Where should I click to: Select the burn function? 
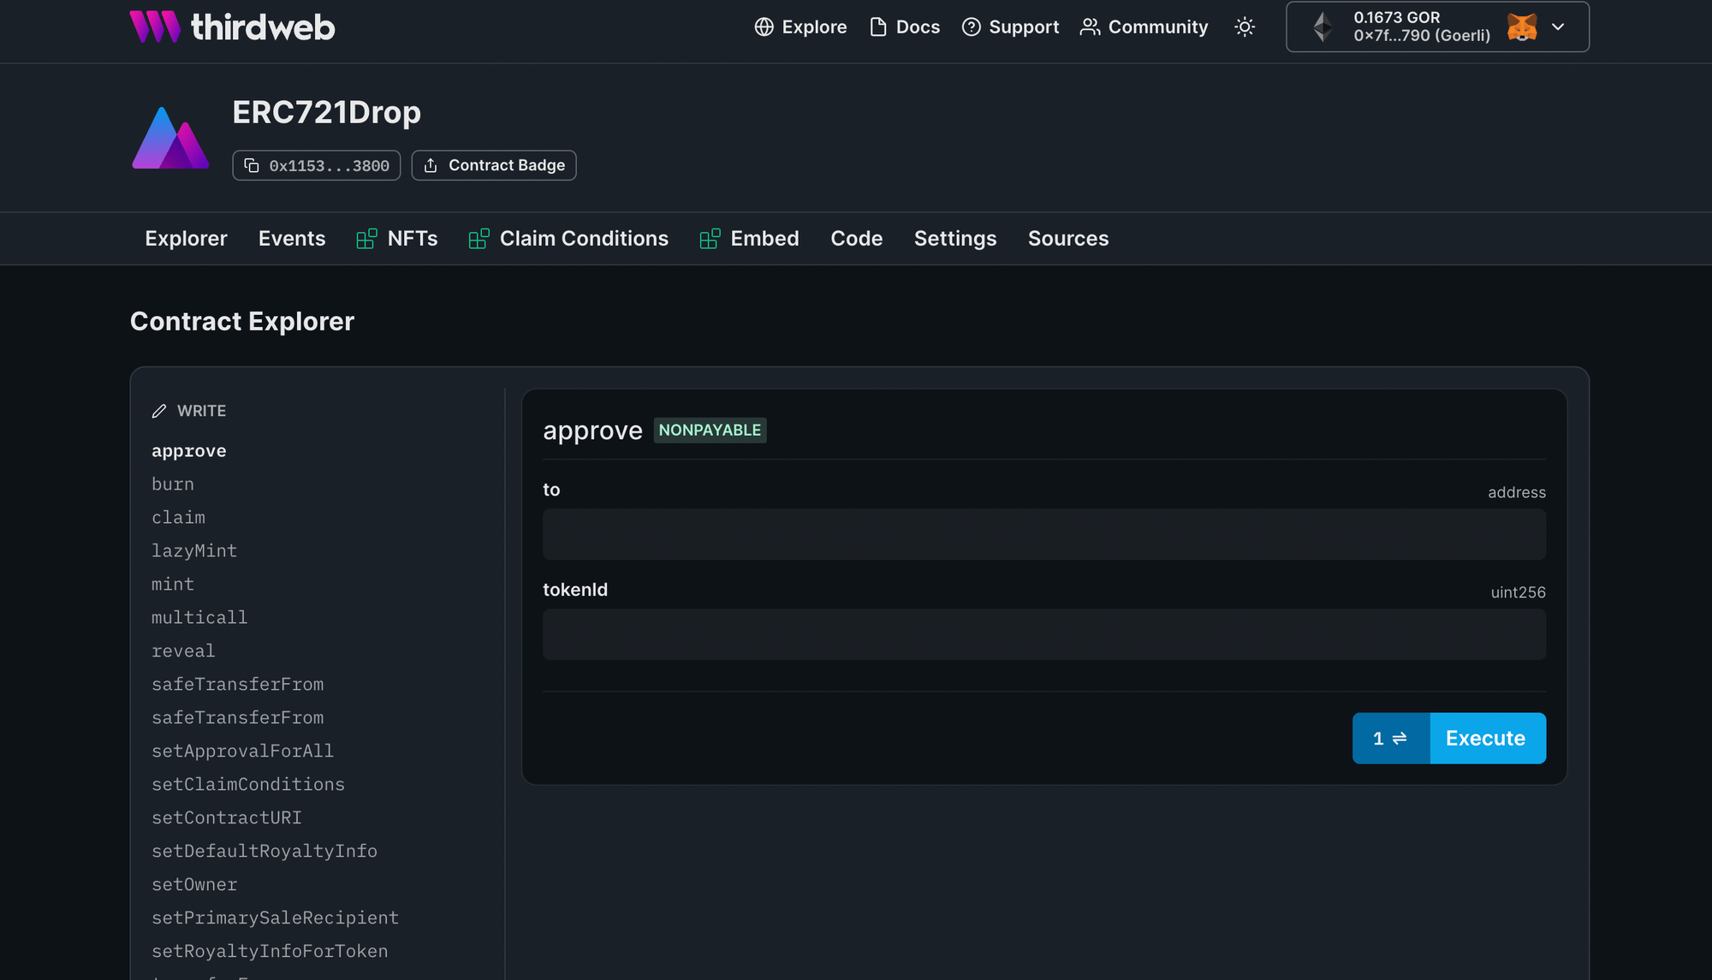(173, 484)
